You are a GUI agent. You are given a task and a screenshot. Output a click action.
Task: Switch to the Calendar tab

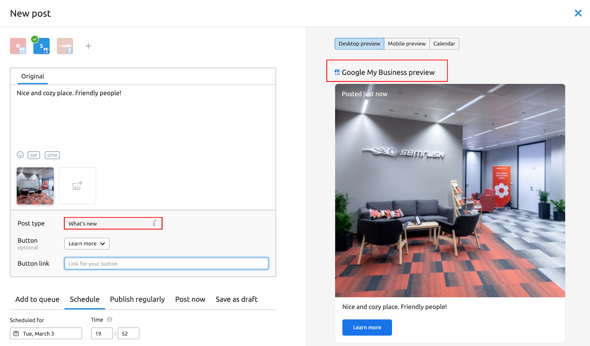[x=444, y=44]
